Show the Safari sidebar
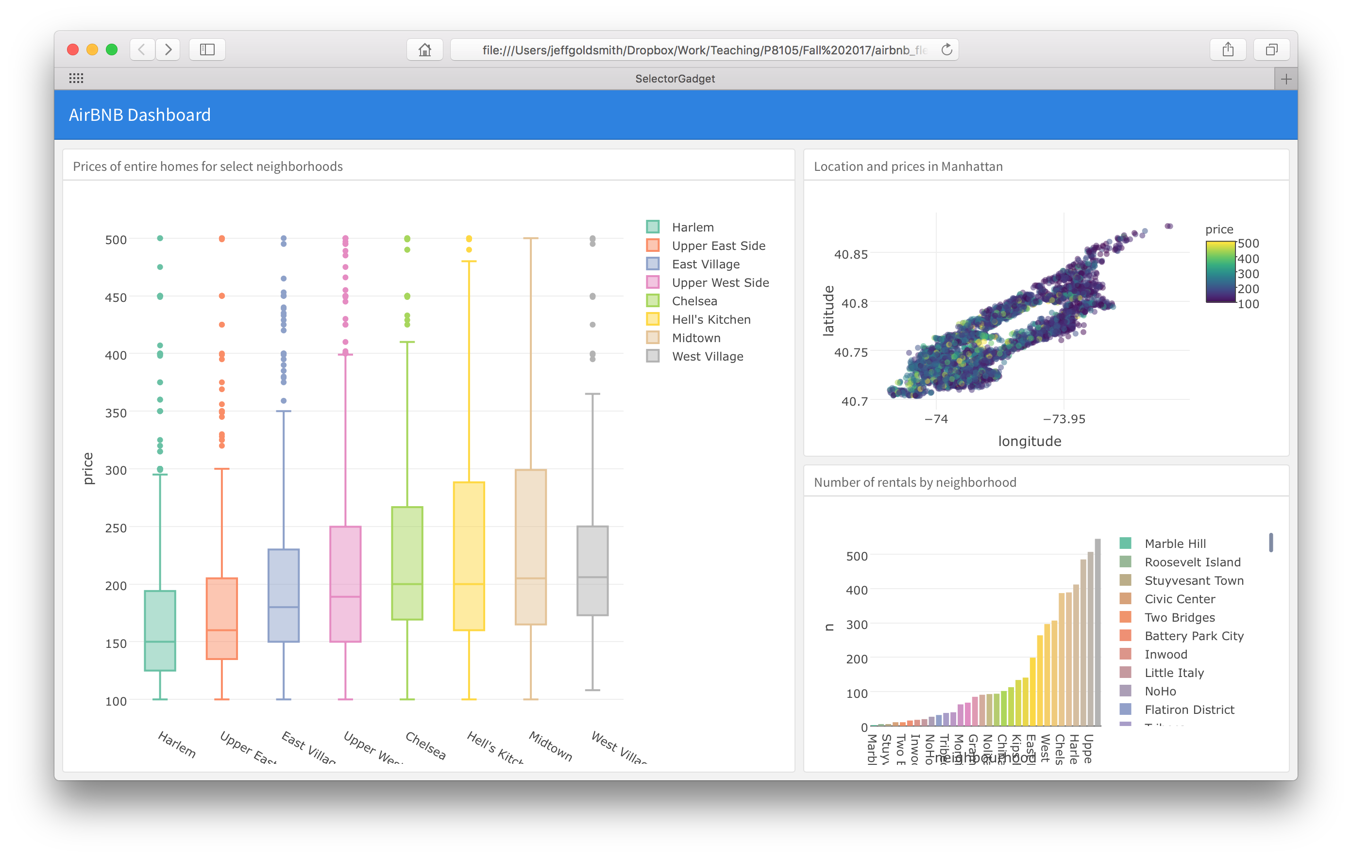Image resolution: width=1352 pixels, height=858 pixels. 207,49
